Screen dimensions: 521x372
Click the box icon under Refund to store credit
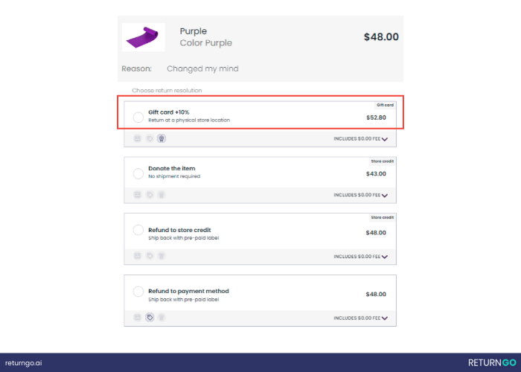pos(137,256)
